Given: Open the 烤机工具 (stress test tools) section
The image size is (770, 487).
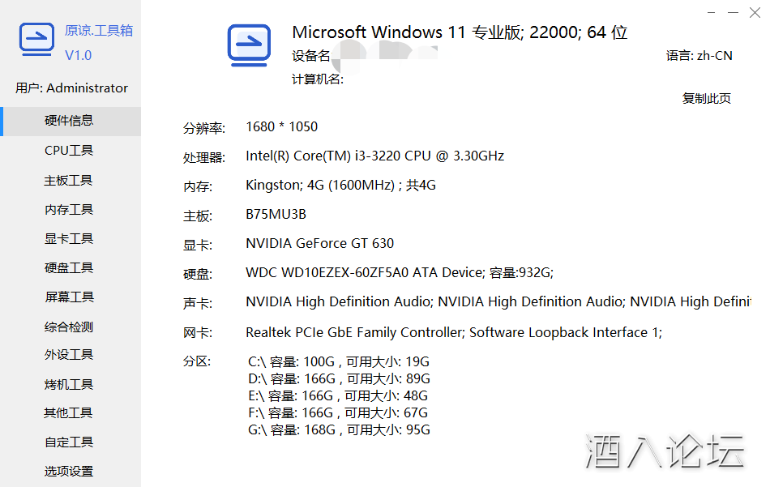Looking at the screenshot, I should pos(68,383).
